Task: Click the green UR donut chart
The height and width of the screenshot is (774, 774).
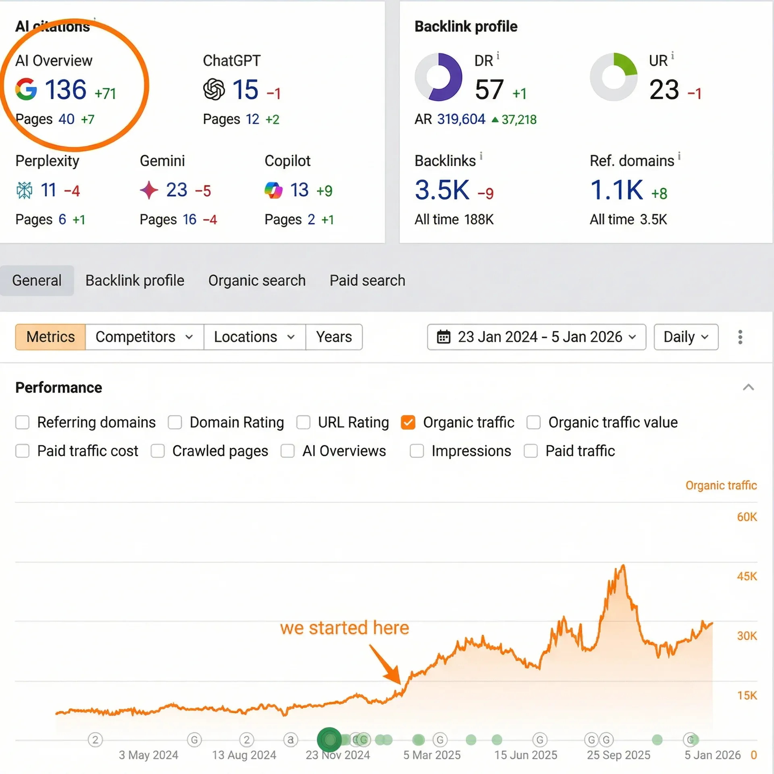Action: [614, 77]
